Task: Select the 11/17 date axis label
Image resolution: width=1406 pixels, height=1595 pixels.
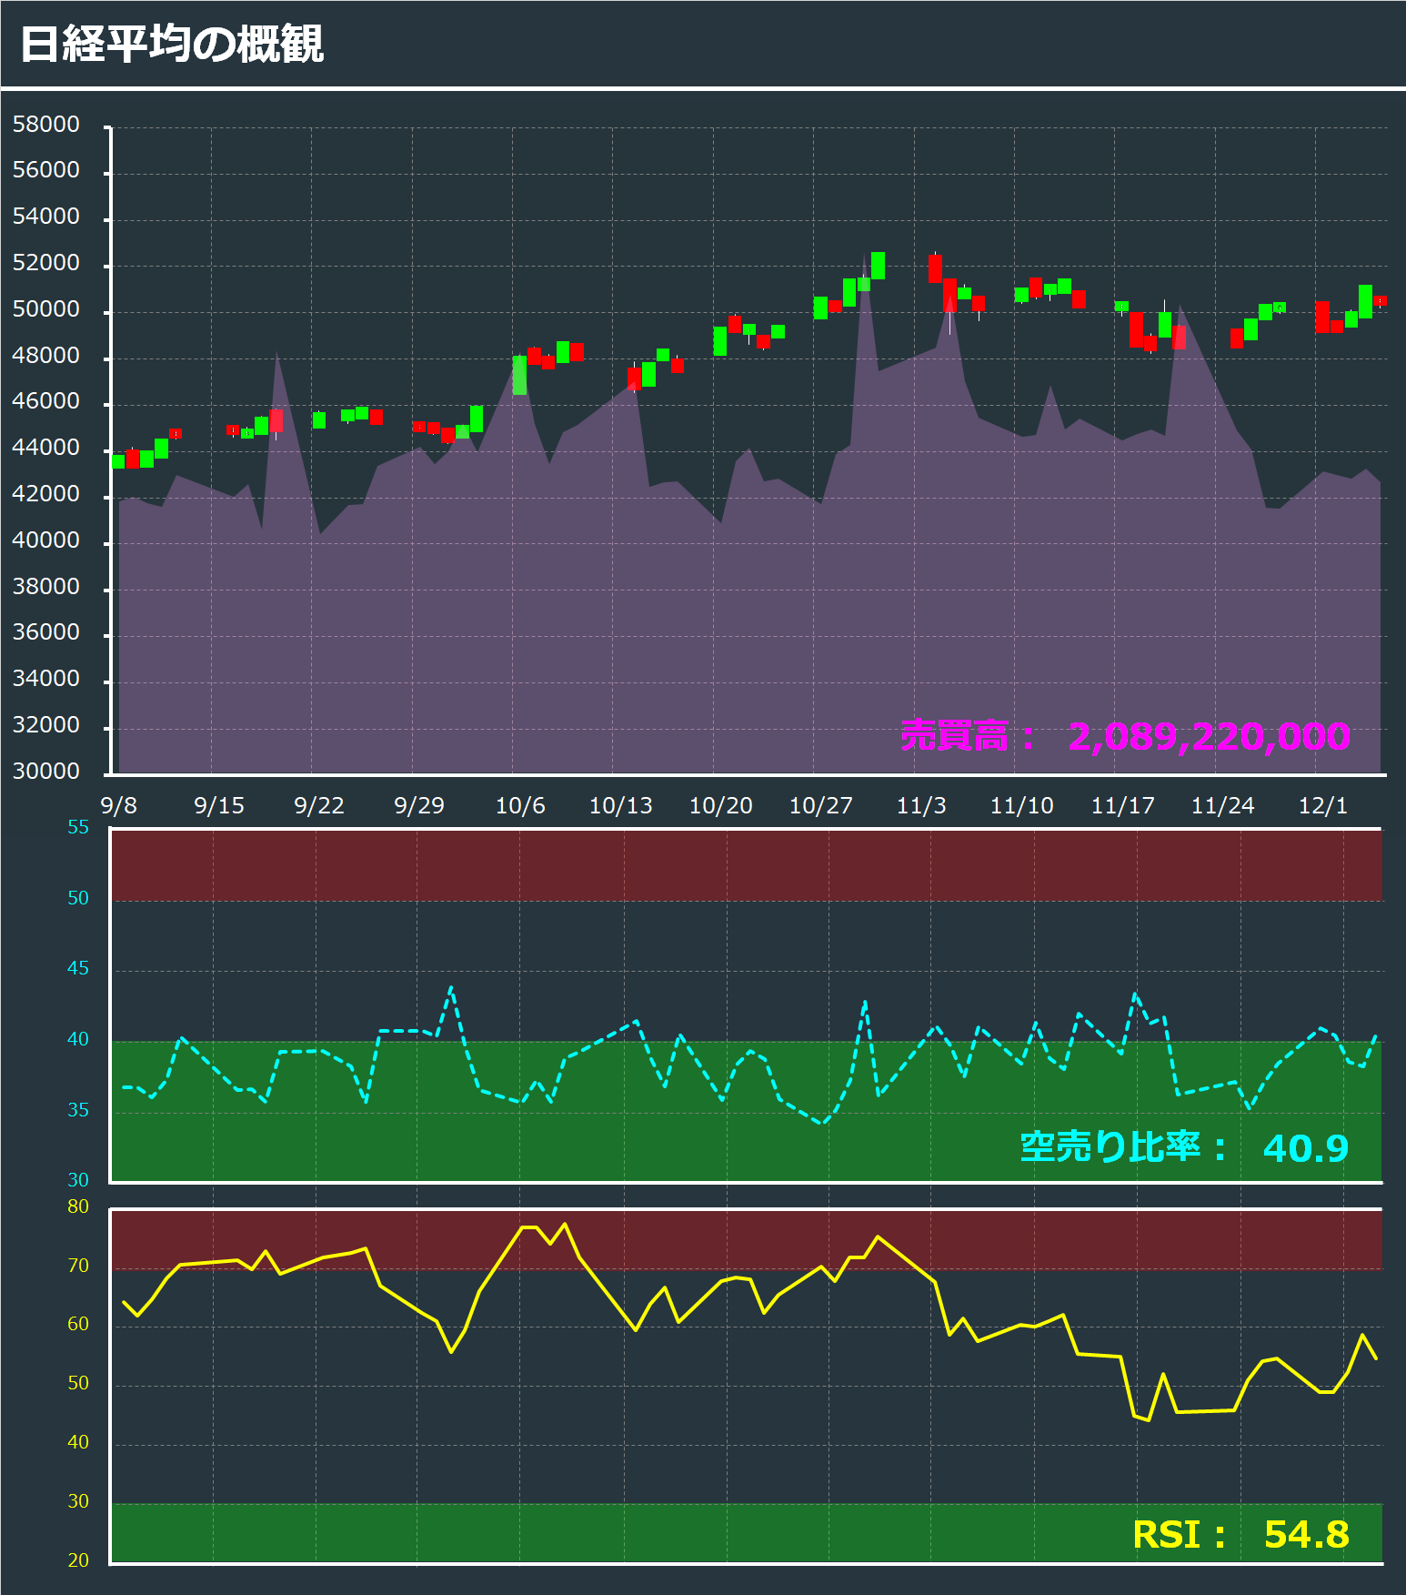Action: click(x=1122, y=805)
